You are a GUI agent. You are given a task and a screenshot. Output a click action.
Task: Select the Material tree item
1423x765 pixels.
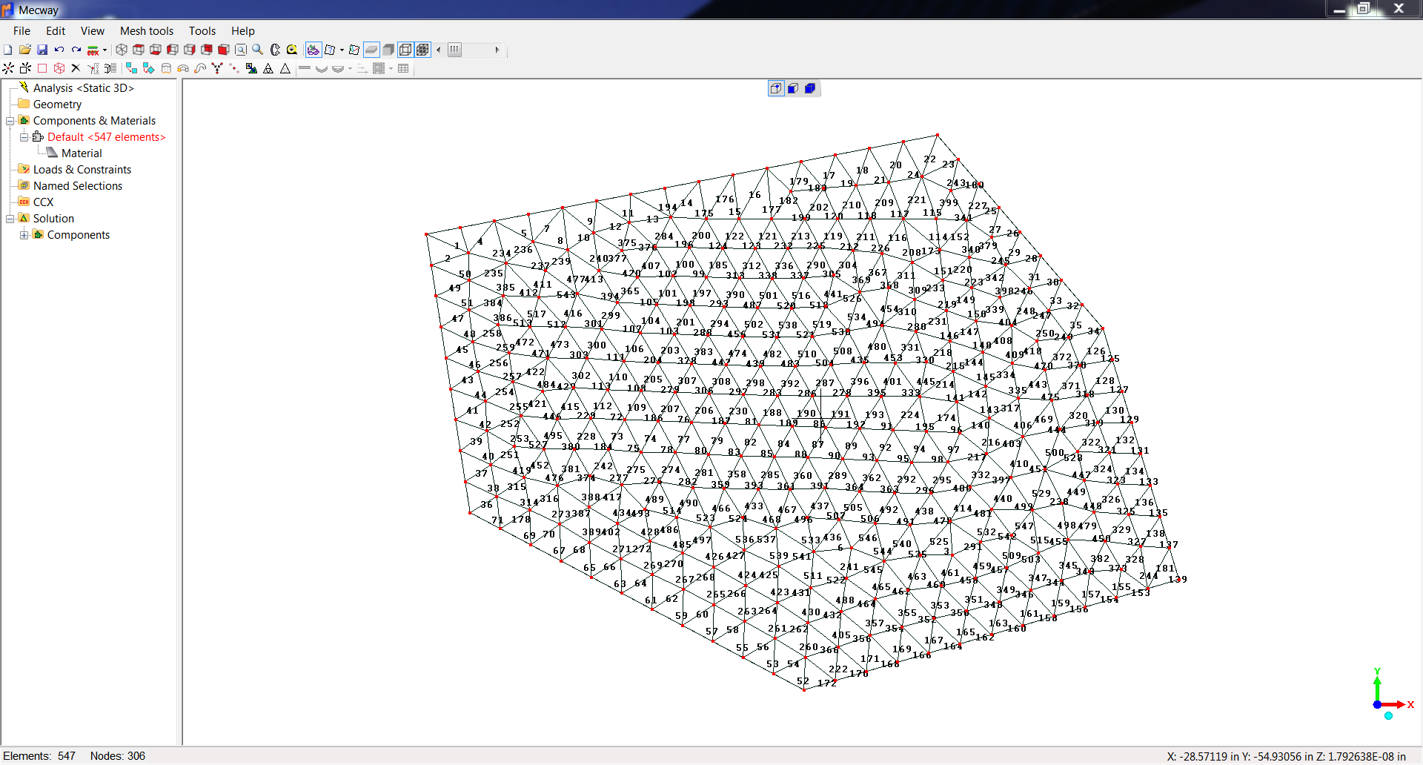click(82, 153)
